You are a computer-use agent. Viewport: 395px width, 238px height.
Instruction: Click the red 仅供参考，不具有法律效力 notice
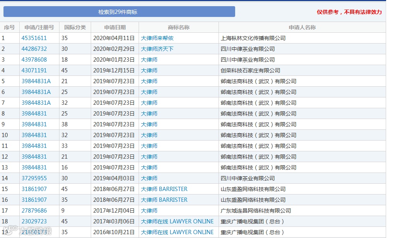coord(349,12)
